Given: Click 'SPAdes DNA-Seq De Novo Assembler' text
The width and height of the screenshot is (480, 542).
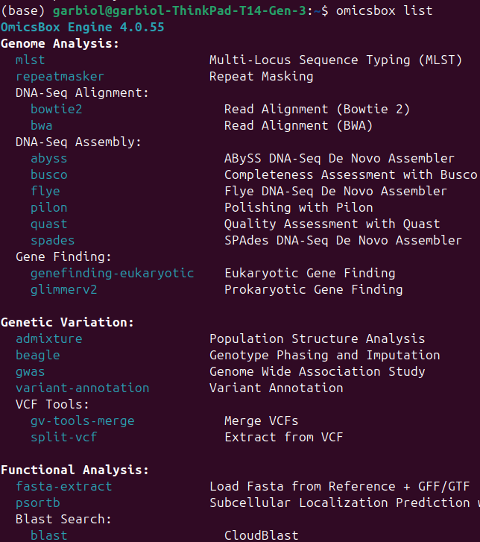Looking at the screenshot, I should pyautogui.click(x=343, y=241).
